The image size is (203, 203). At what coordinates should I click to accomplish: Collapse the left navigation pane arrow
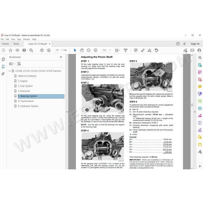(x=67, y=112)
